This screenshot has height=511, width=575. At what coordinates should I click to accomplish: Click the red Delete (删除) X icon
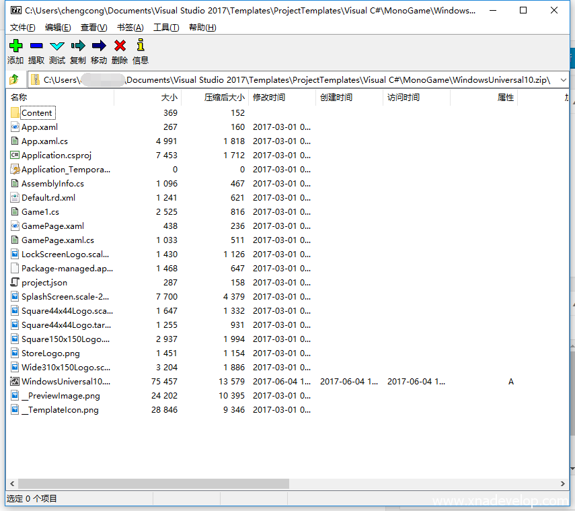coord(120,46)
